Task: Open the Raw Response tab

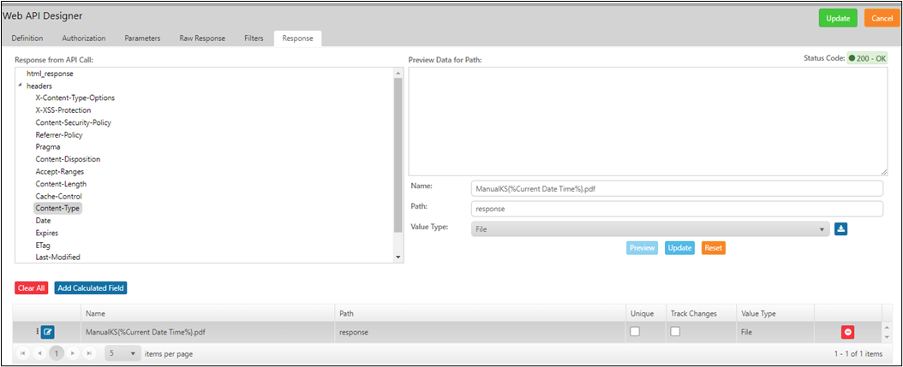Action: [x=202, y=38]
